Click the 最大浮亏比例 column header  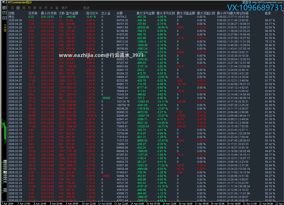tap(166, 13)
